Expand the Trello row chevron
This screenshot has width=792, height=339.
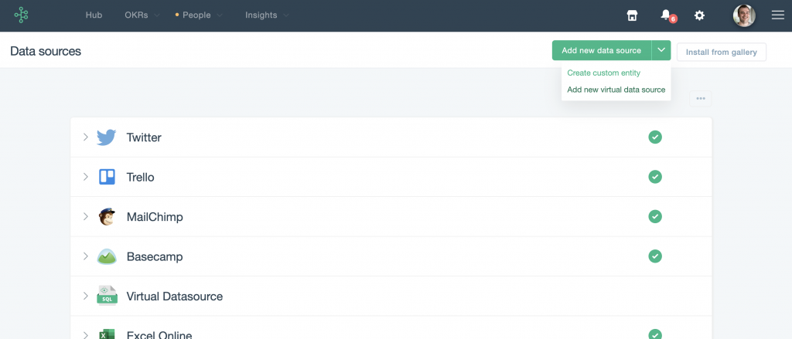point(86,177)
